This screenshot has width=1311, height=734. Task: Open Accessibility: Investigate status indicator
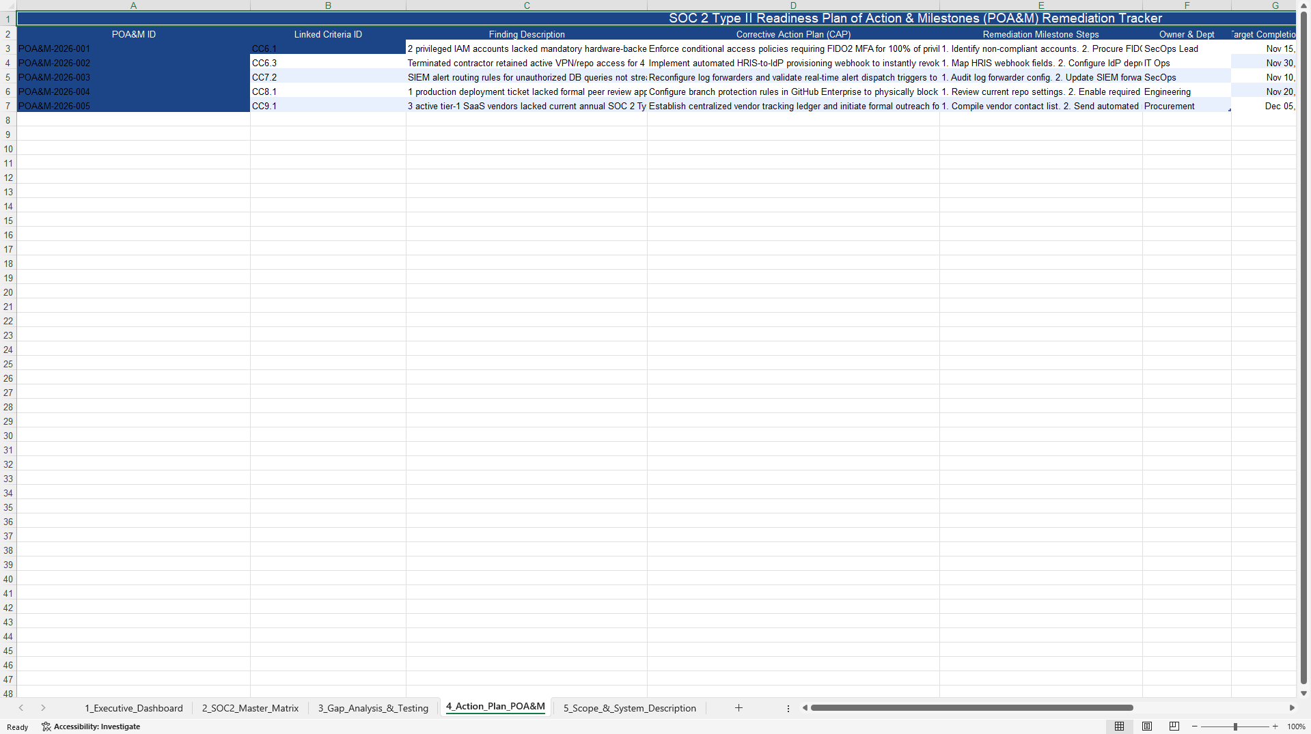[x=91, y=726]
